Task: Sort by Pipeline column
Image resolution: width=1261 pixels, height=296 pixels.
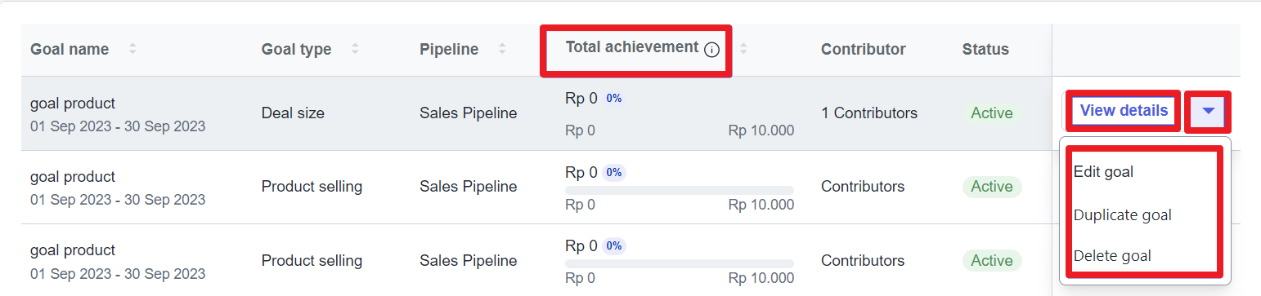Action: (502, 50)
